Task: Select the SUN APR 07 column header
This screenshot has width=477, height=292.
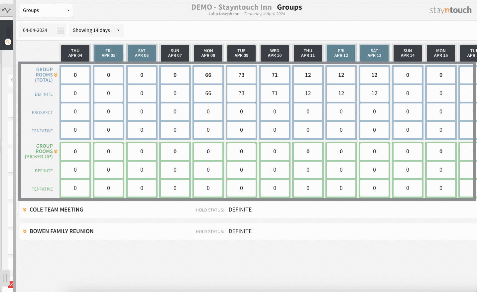Action: click(175, 53)
